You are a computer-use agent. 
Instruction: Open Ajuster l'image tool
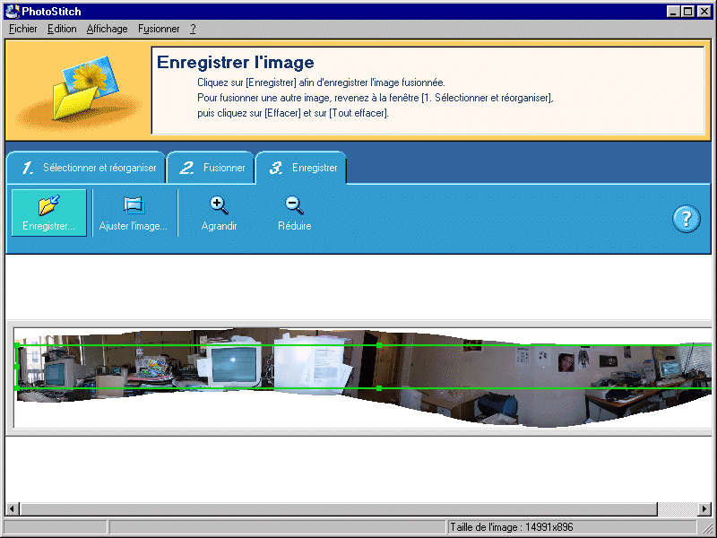point(133,213)
